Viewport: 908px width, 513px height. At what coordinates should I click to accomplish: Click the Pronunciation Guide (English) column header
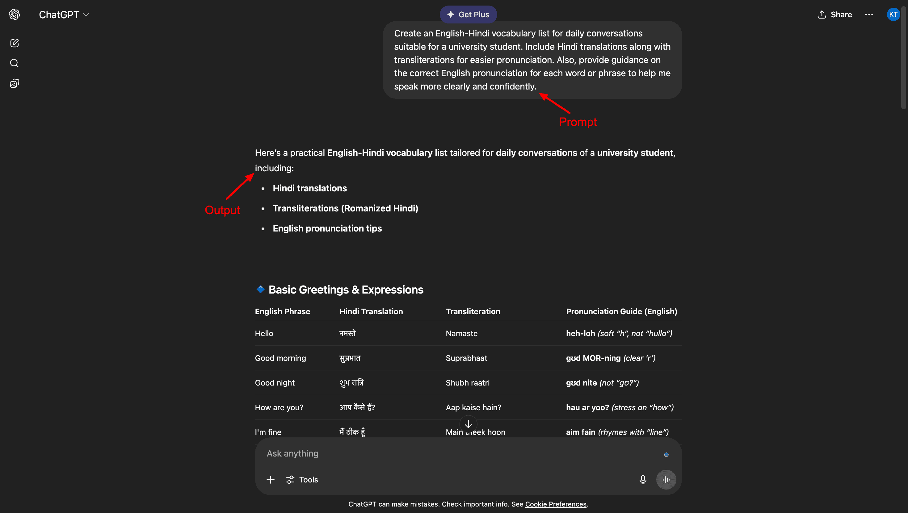[x=621, y=311]
